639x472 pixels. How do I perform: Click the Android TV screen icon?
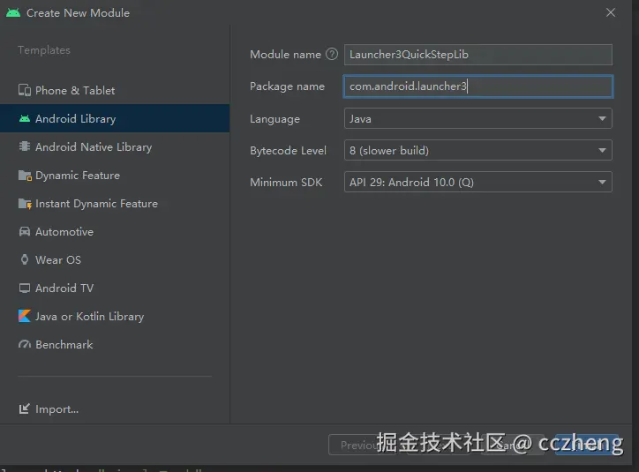(25, 288)
